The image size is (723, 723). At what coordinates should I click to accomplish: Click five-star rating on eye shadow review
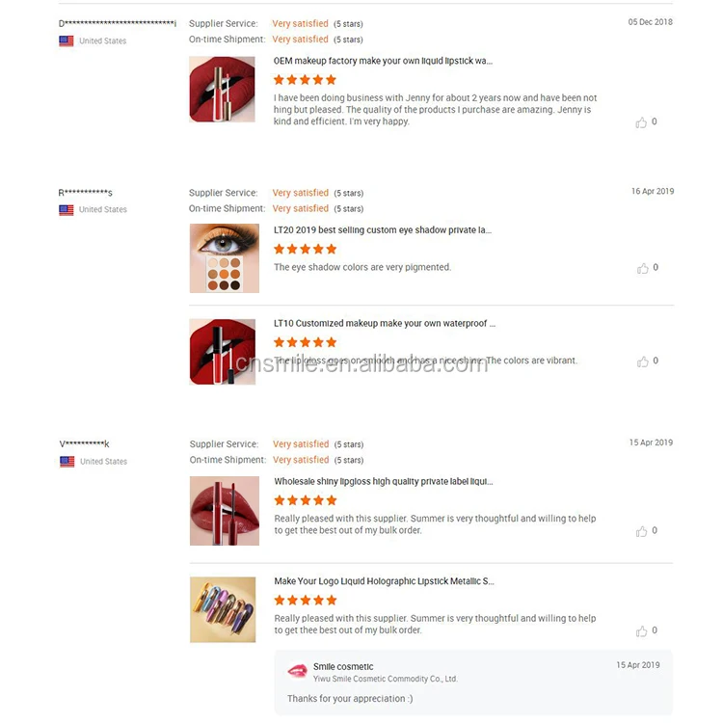[306, 250]
